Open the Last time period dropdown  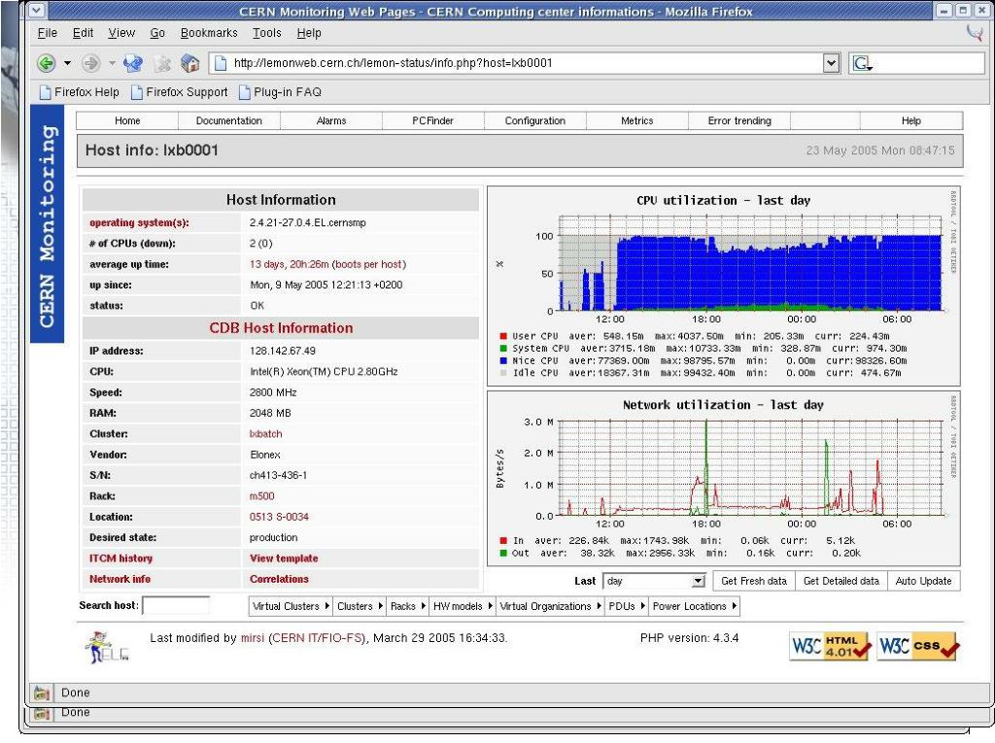pos(654,581)
